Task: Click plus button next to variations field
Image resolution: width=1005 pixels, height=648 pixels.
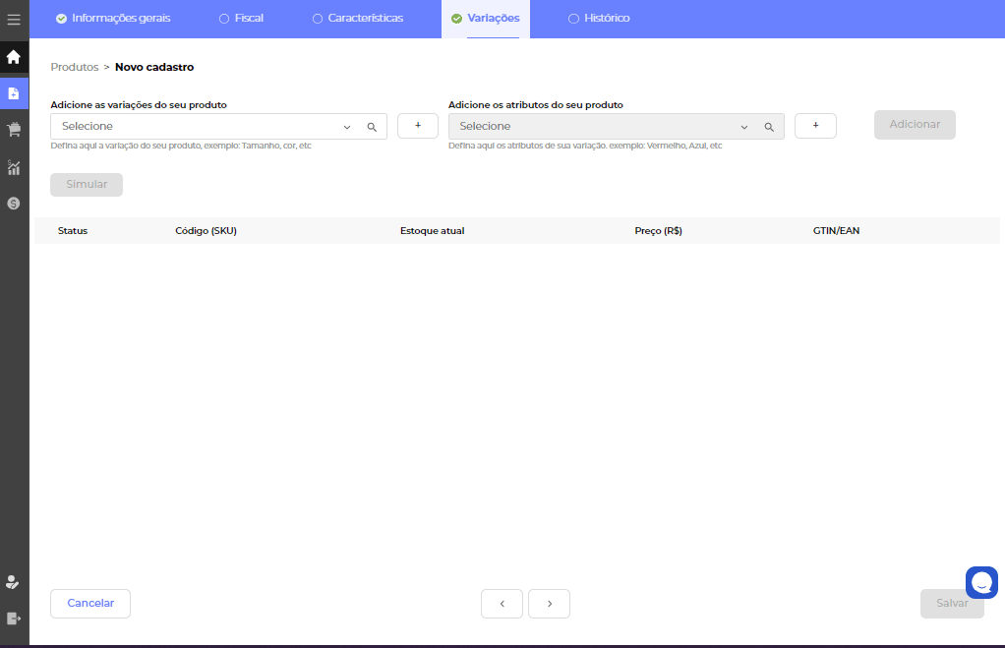Action: pos(418,126)
